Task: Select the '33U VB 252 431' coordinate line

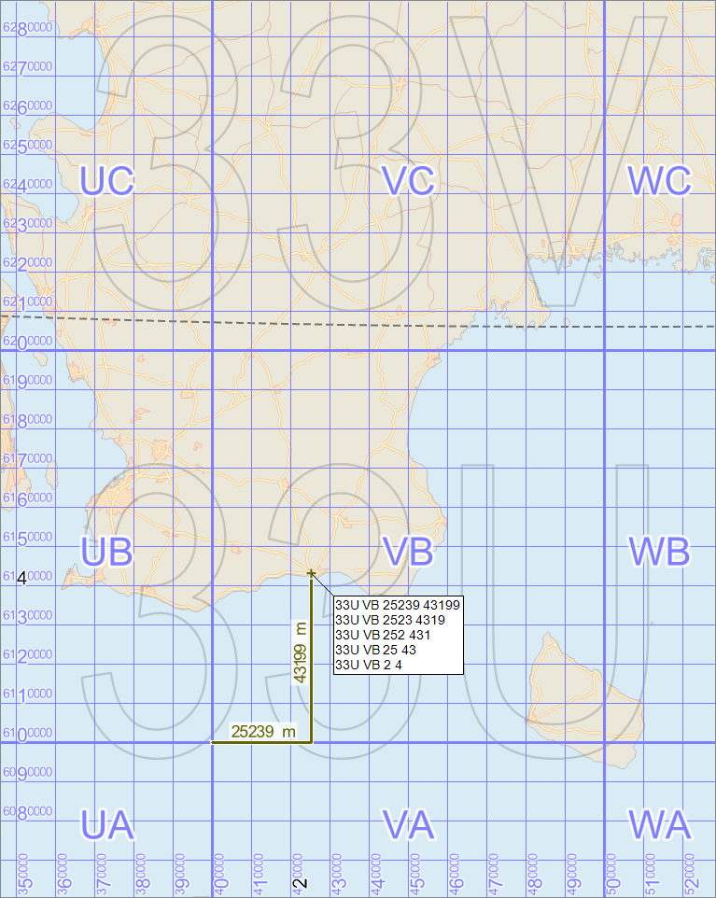Action: click(383, 635)
